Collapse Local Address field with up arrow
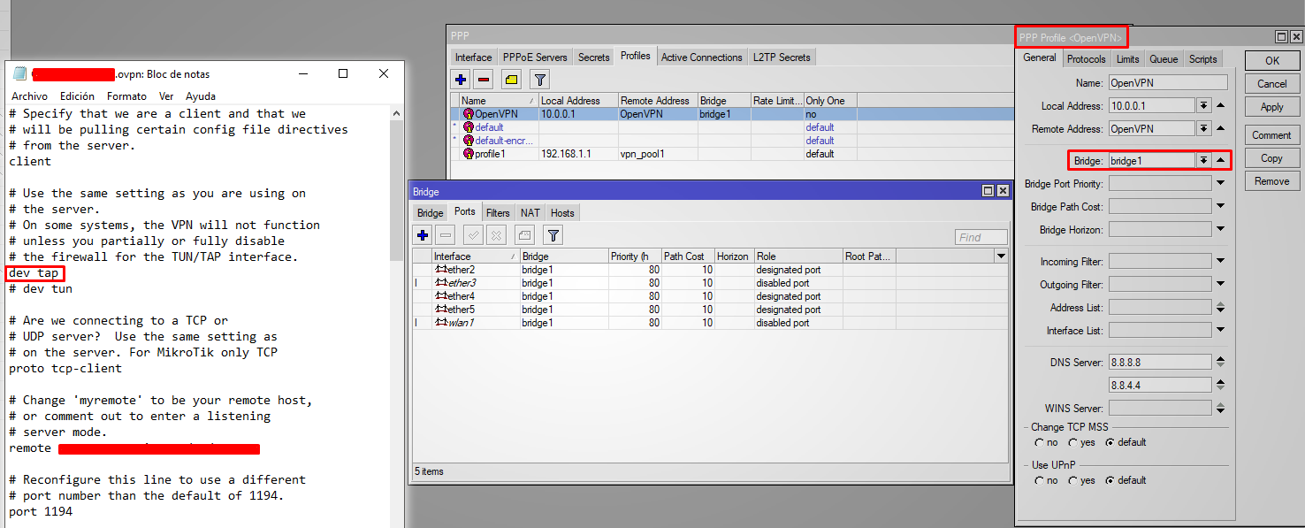This screenshot has width=1305, height=528. pos(1221,106)
